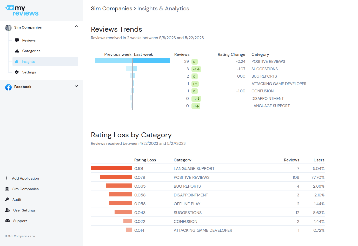Image resolution: width=358 pixels, height=246 pixels.
Task: Click the Support link in sidebar
Action: [x=20, y=221]
